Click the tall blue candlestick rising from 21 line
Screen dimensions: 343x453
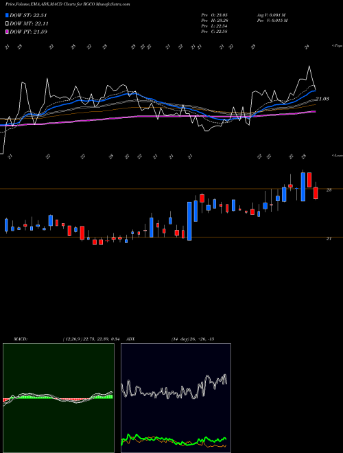coord(189,221)
